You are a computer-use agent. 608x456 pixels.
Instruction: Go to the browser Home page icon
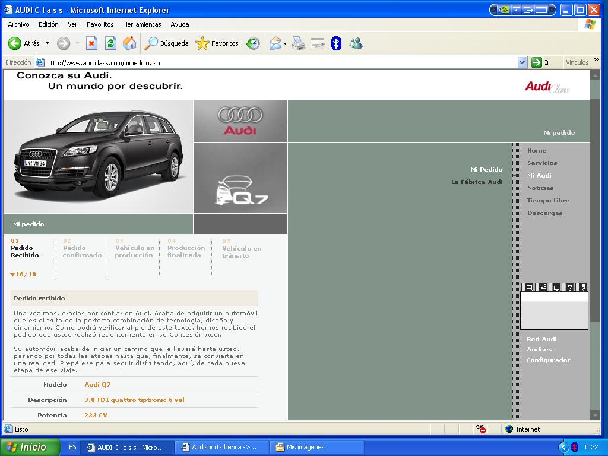pos(129,43)
